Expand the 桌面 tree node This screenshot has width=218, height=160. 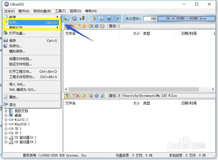6,115
